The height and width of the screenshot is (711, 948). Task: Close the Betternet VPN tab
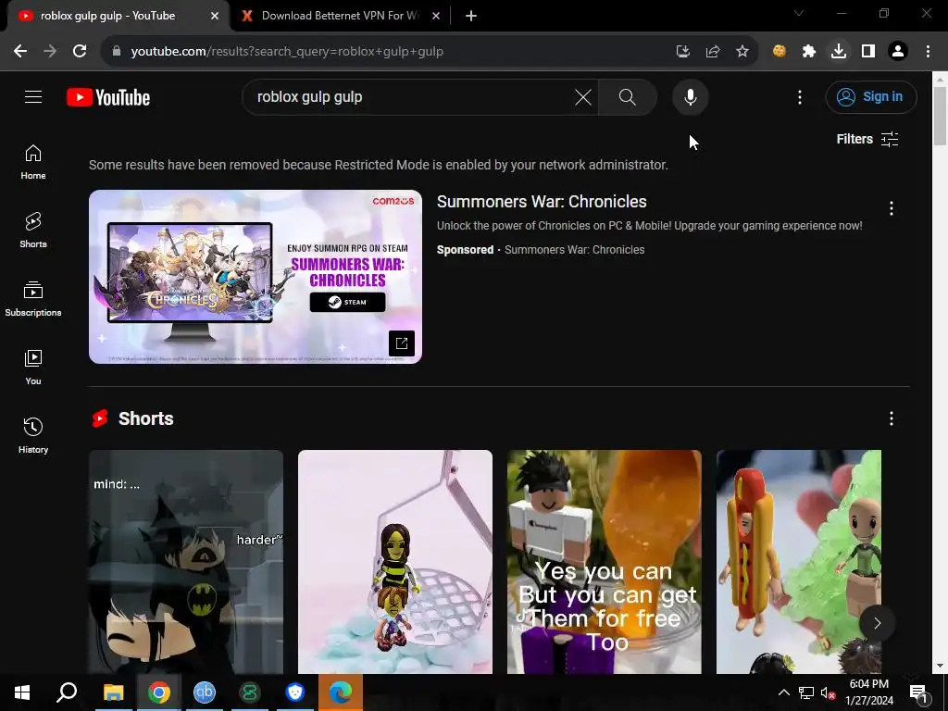[436, 17]
